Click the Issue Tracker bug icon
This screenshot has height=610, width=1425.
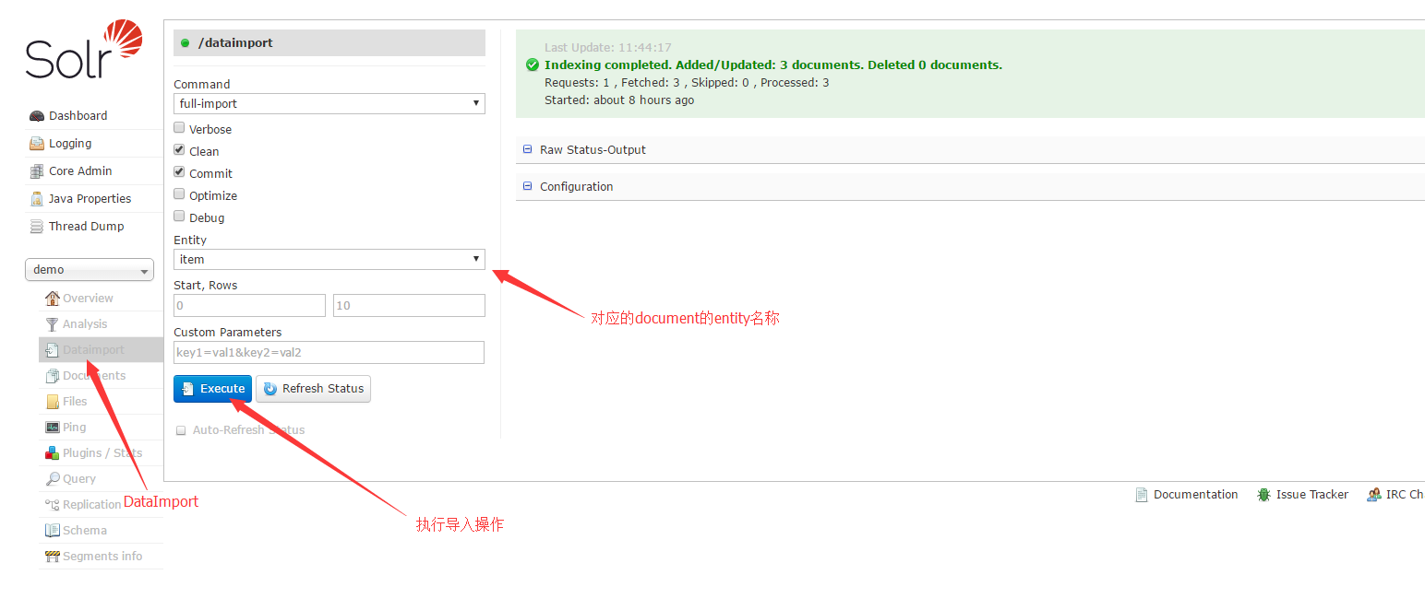1263,495
